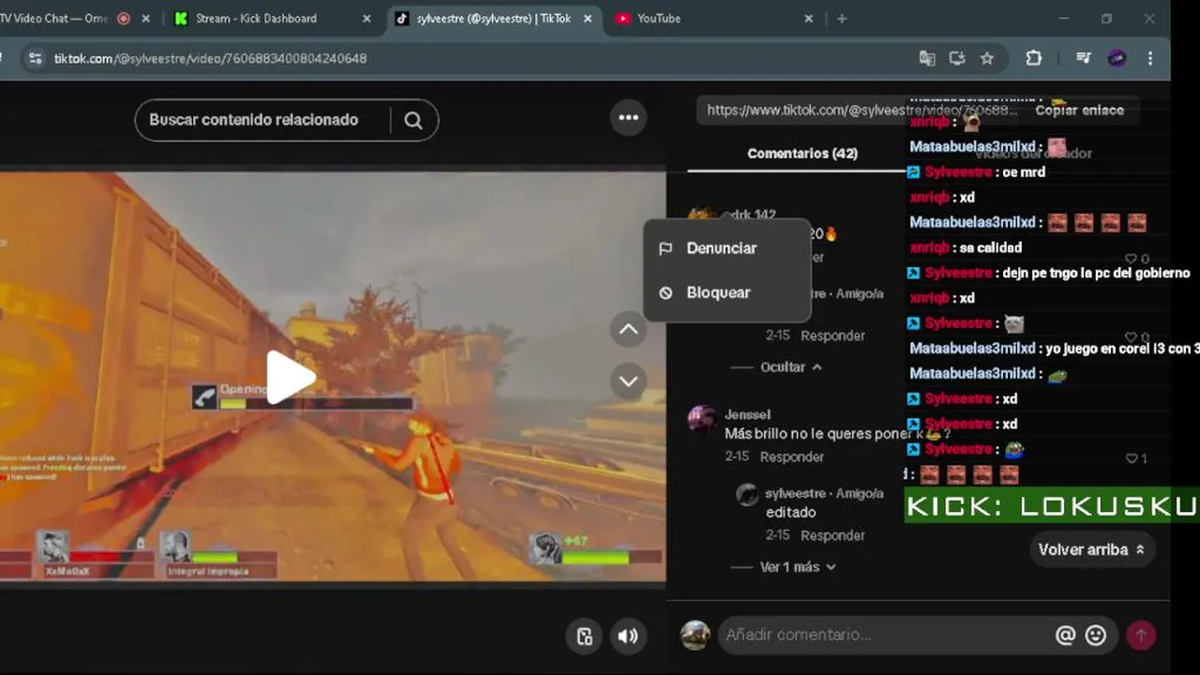Click Volver arriba button
The width and height of the screenshot is (1200, 675).
point(1091,550)
